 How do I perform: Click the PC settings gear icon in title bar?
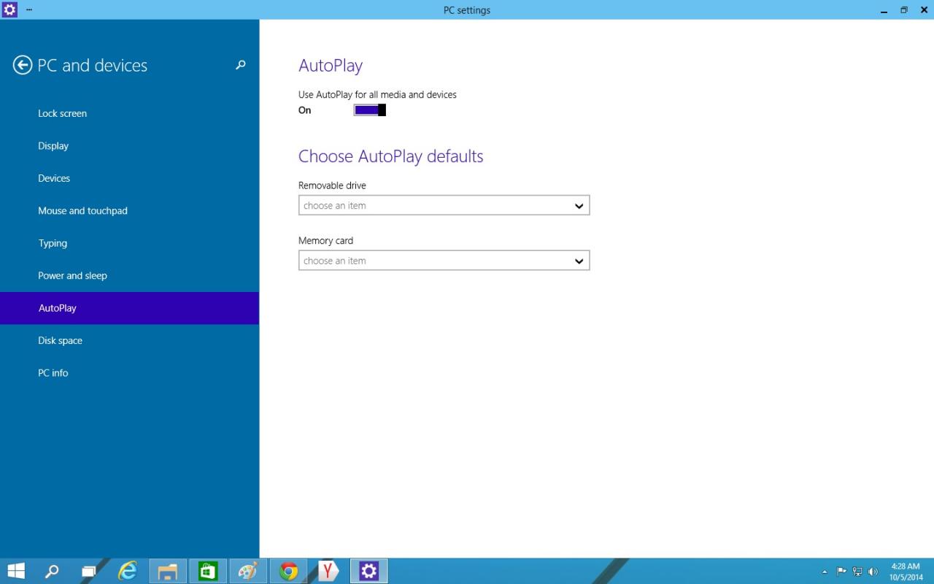pyautogui.click(x=9, y=9)
